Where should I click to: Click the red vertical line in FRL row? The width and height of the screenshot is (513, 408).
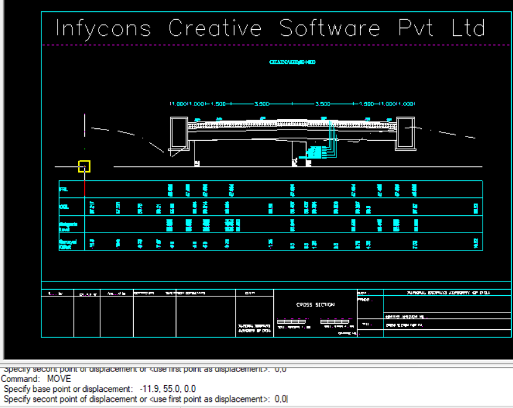pos(84,188)
